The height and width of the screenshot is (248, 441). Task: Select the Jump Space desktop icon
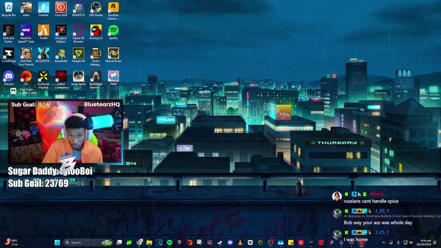(79, 78)
